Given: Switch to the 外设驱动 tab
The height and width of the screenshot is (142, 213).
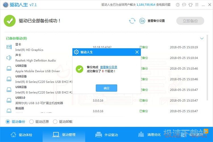Looking at the screenshot, I should 106,135.
